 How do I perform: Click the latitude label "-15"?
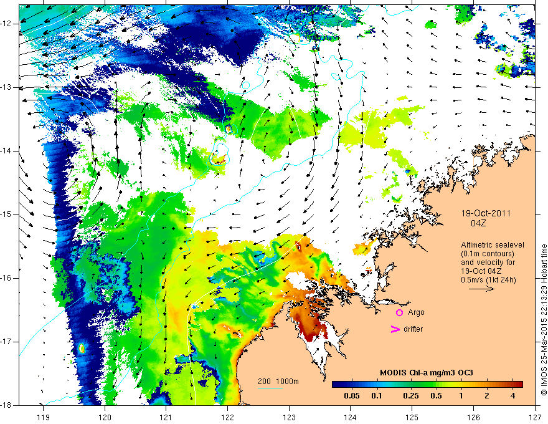pyautogui.click(x=7, y=214)
